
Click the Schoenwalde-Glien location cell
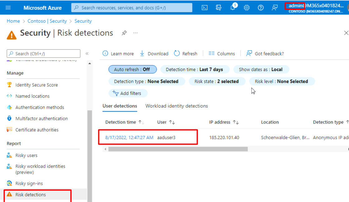[x=285, y=137]
